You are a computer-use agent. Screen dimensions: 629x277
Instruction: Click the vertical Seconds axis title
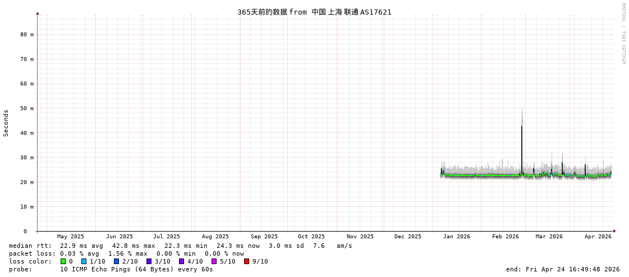pyautogui.click(x=6, y=123)
